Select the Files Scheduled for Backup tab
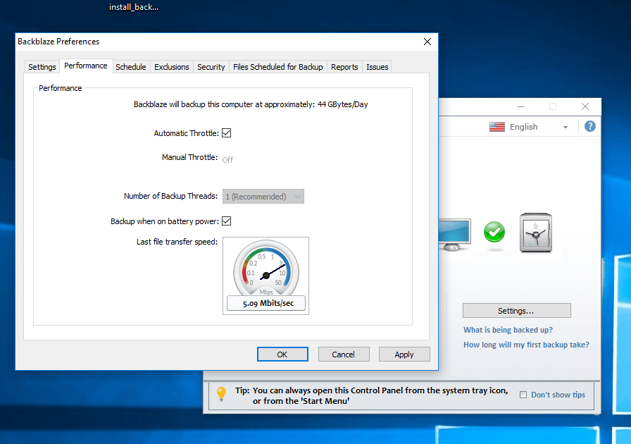 (x=277, y=67)
